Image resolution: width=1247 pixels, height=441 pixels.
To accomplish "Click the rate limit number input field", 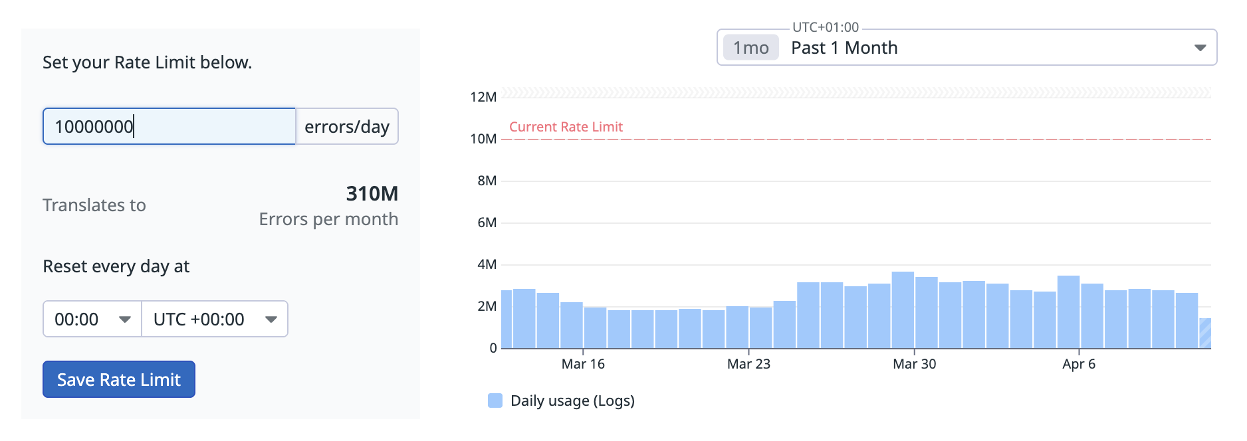I will click(x=169, y=126).
